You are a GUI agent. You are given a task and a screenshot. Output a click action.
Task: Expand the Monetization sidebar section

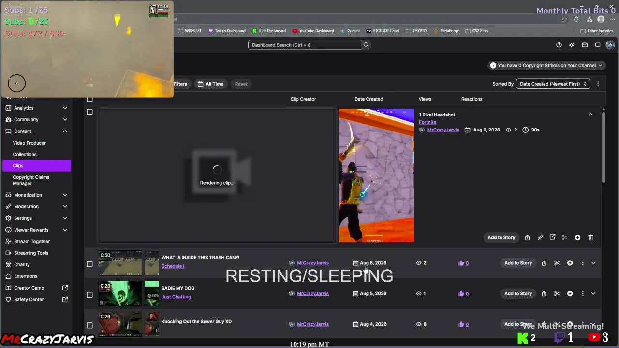point(65,195)
